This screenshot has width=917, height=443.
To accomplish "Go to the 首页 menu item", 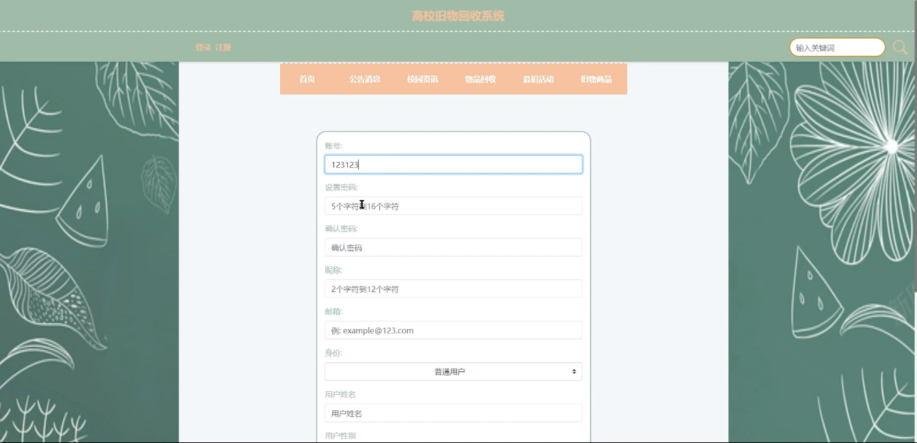I will coord(307,79).
